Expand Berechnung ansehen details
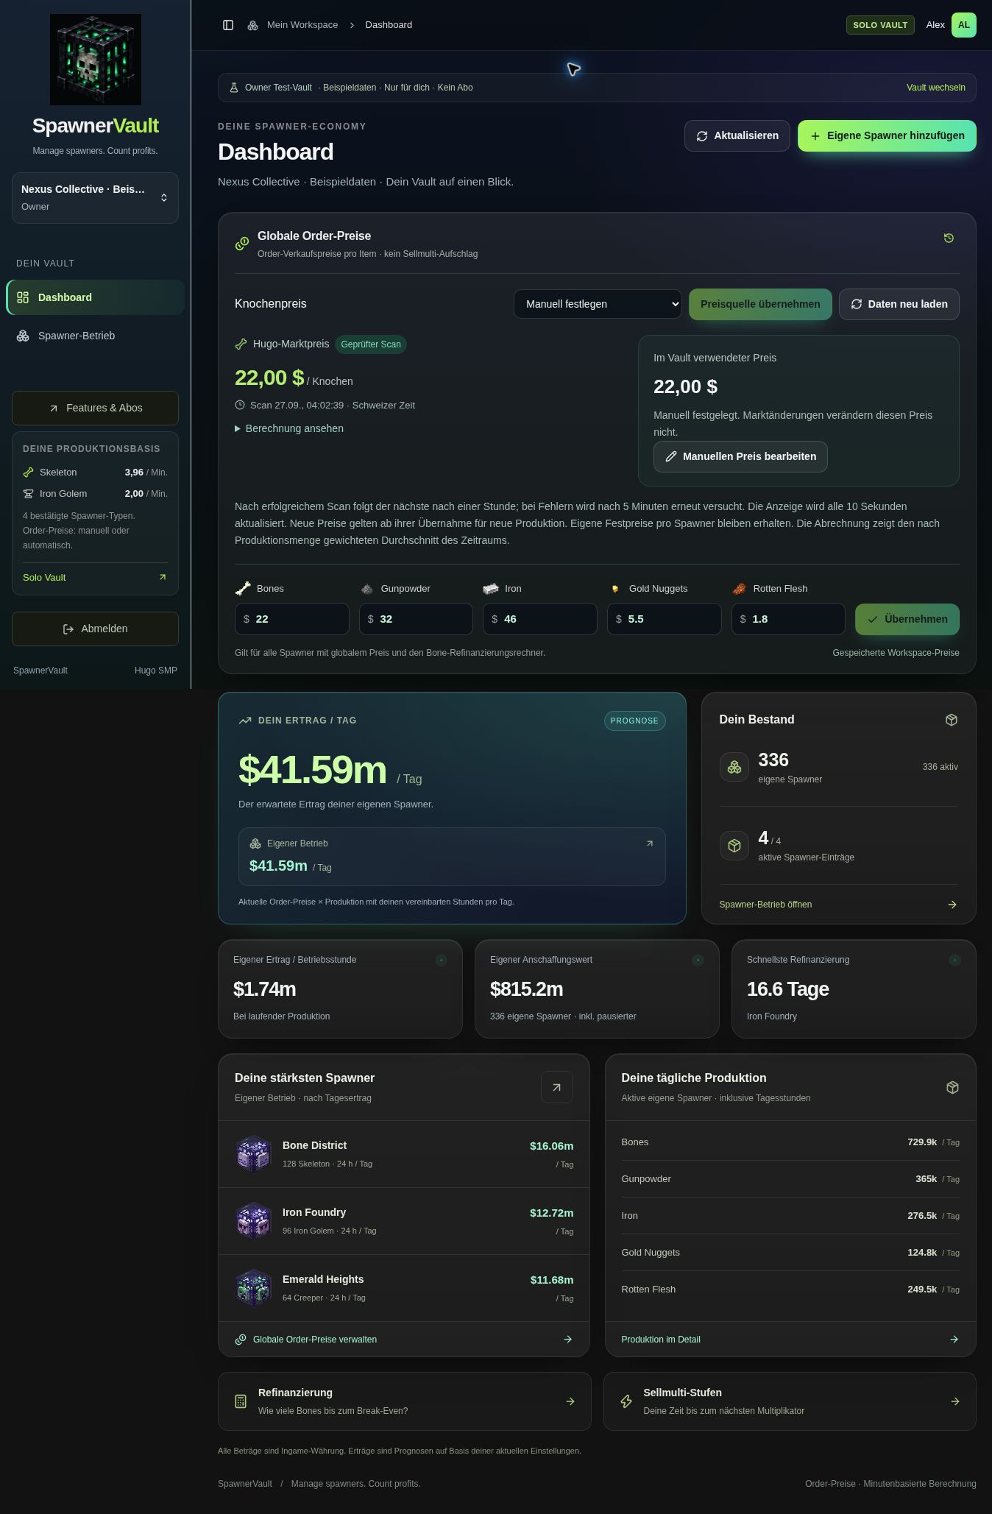 289,428
